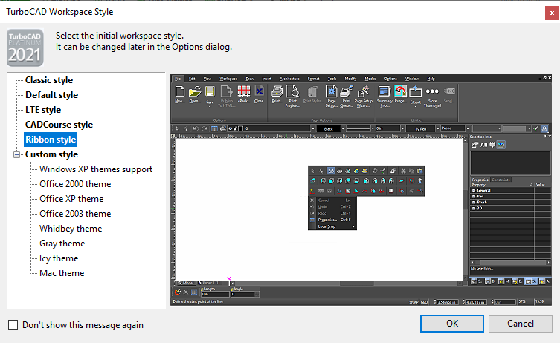Screen dimensions: 560x343
Task: Select the highlighted Ribbon style item
Action: tap(51, 140)
